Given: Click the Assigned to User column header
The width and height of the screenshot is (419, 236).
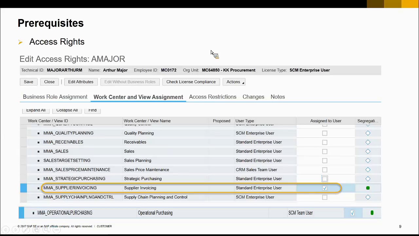Looking at the screenshot, I should click(x=326, y=121).
